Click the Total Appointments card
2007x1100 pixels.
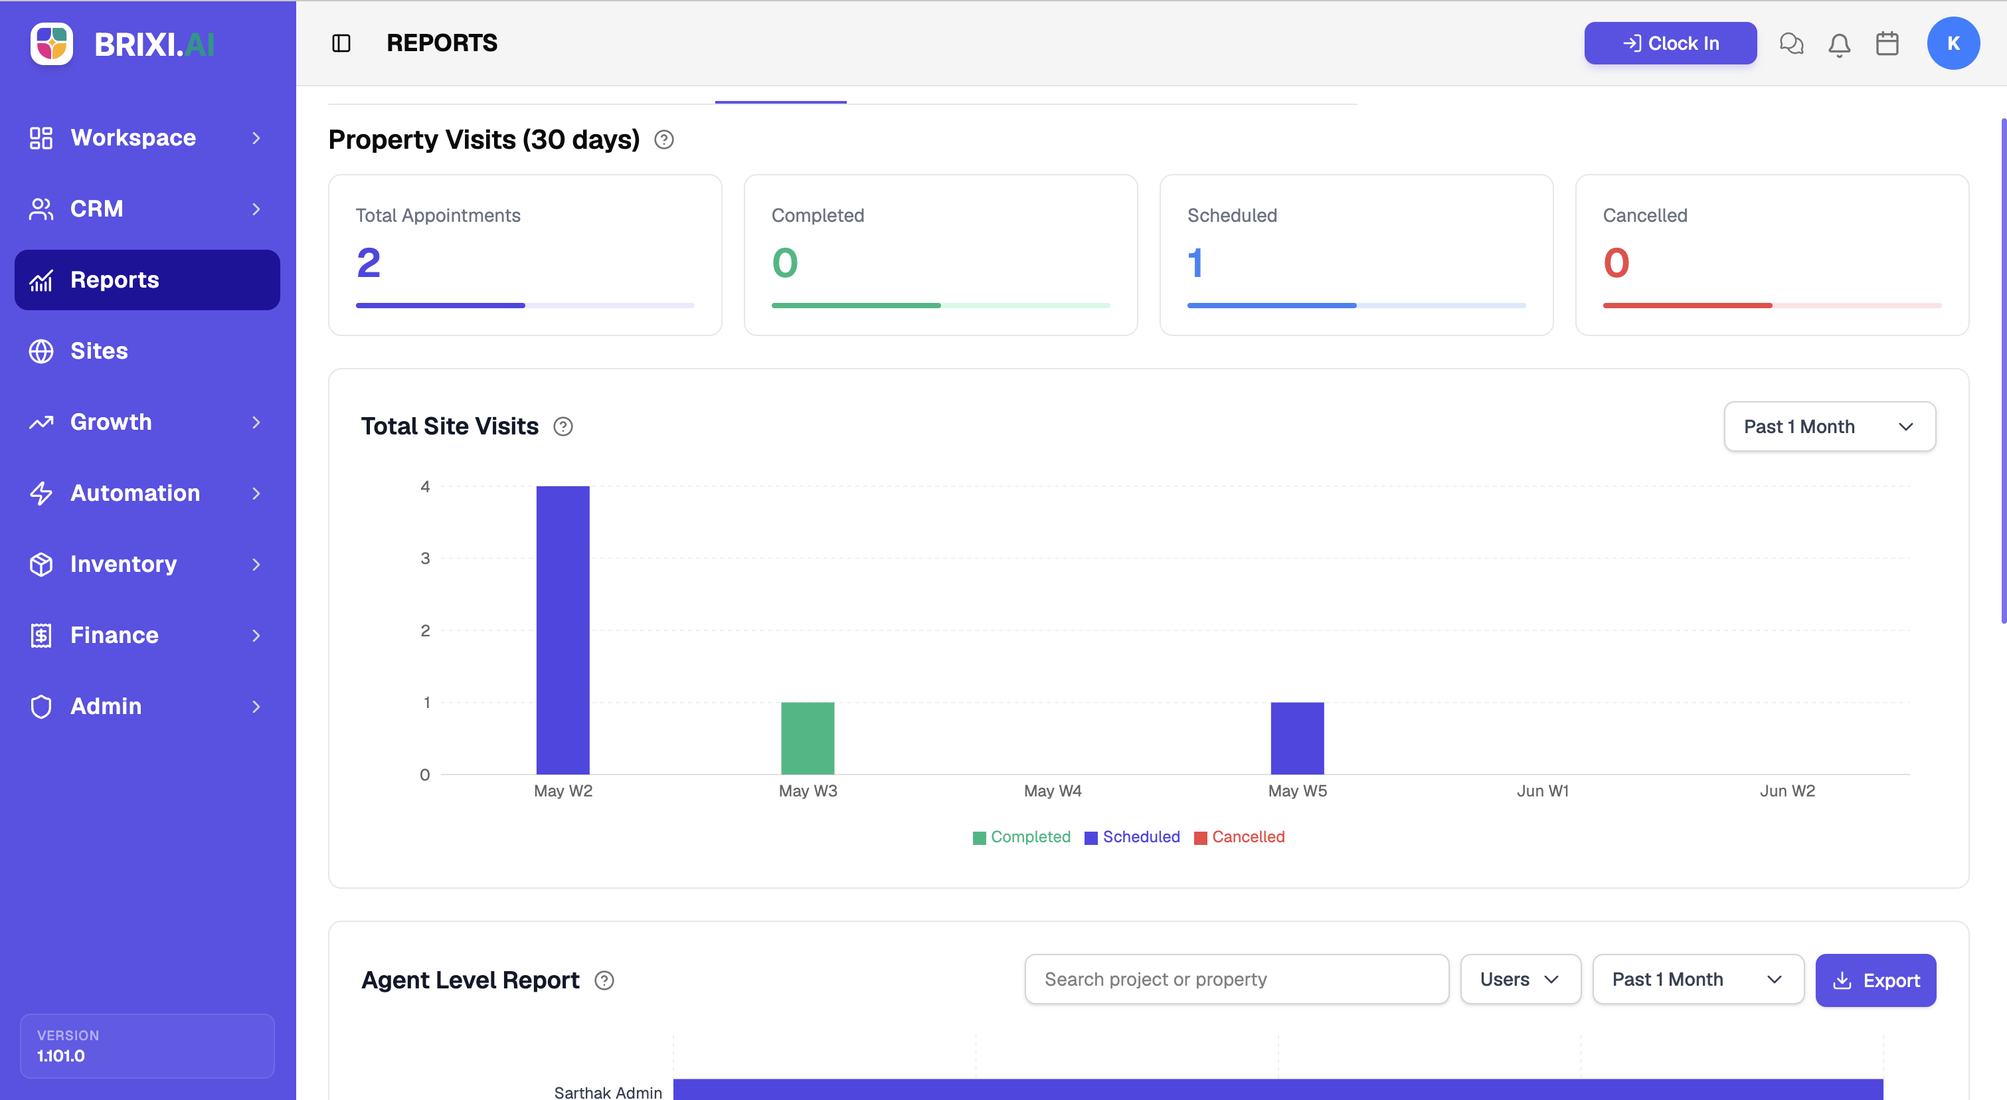point(525,255)
